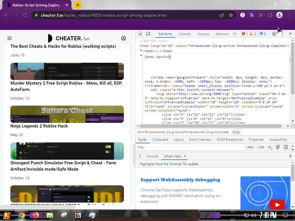Open the user account profile icon on site
Image resolution: width=295 pixels, height=221 pixels.
coord(123,38)
